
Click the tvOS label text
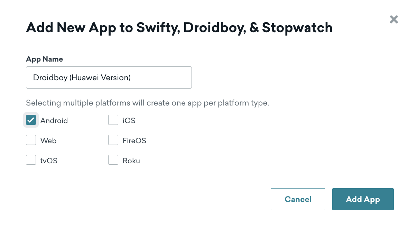point(49,161)
